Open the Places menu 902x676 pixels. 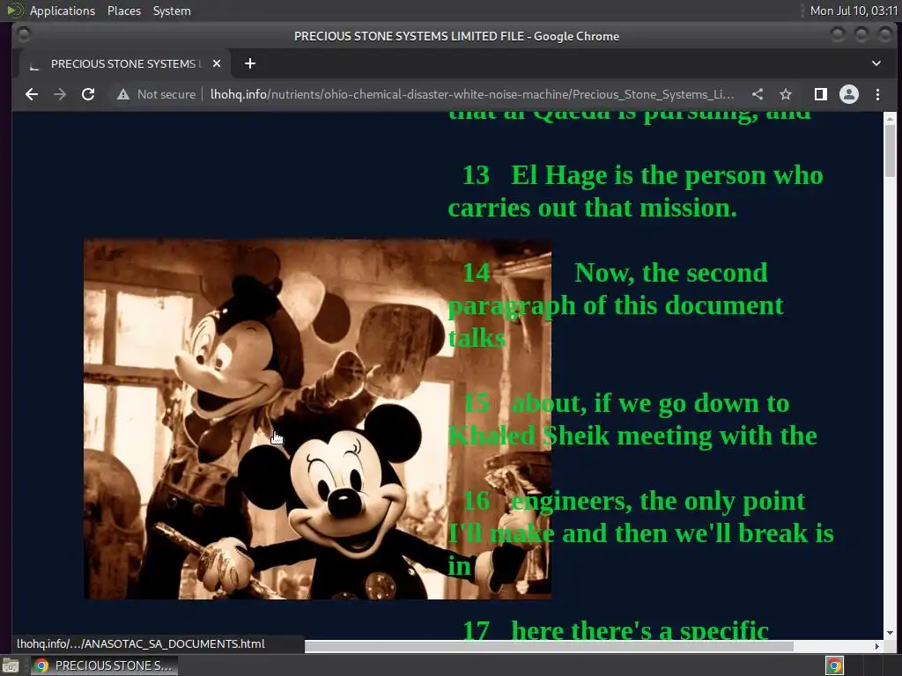(x=124, y=11)
